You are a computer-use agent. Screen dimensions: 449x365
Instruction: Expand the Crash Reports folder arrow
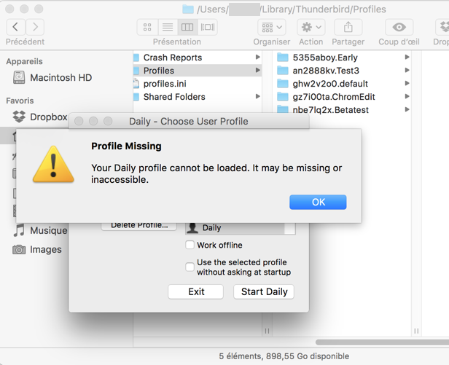click(258, 58)
